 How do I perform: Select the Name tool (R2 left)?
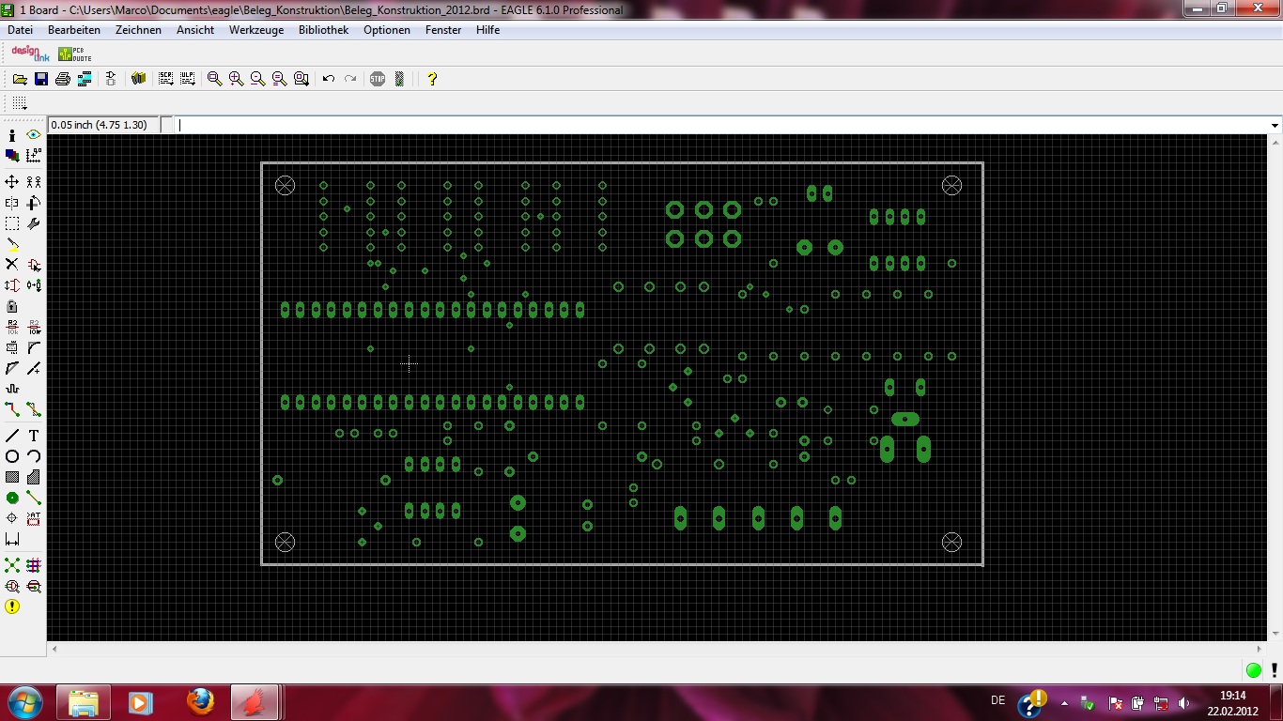[12, 327]
